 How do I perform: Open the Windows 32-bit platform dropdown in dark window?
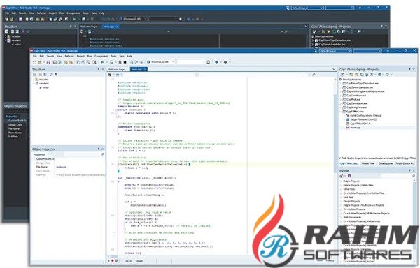coord(145,19)
